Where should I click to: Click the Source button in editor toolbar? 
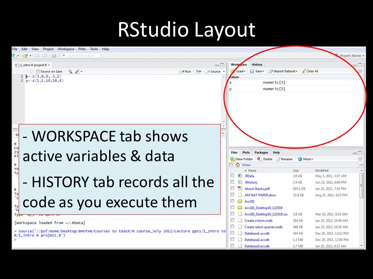(x=213, y=71)
